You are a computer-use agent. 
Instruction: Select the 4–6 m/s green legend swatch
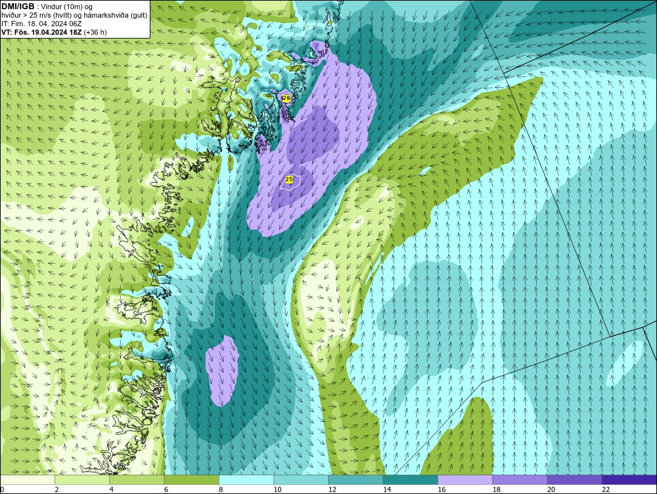pos(137,480)
